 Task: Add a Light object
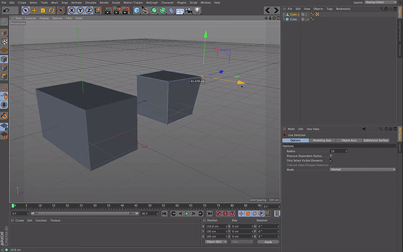[197, 11]
